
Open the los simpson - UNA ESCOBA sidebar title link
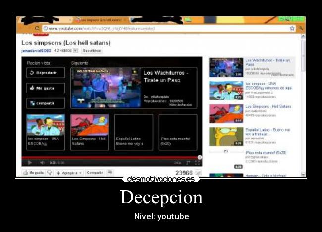(268, 86)
